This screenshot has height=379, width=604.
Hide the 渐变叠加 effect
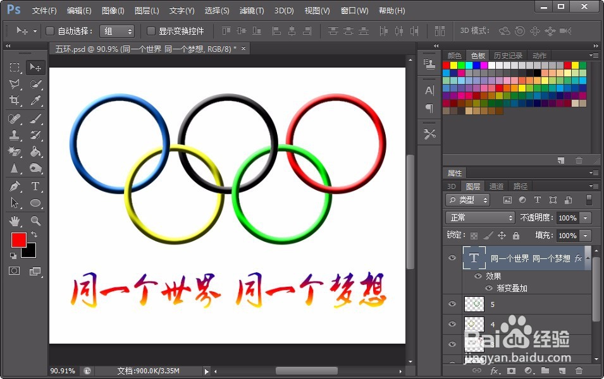point(489,288)
